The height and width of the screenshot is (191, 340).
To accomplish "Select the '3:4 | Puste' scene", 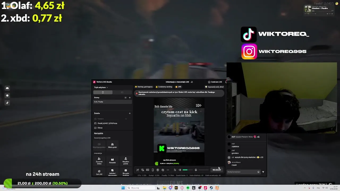I will tap(112, 102).
